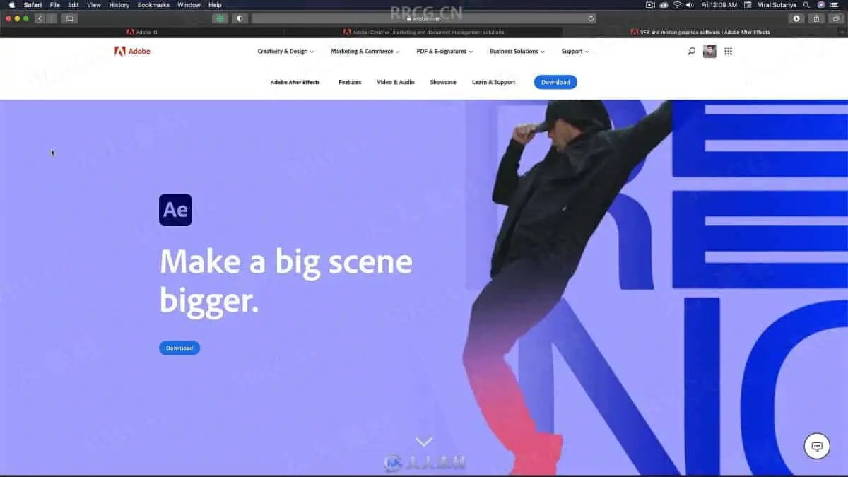Open the Edit menu
Screen dimensions: 848x477
coord(73,5)
